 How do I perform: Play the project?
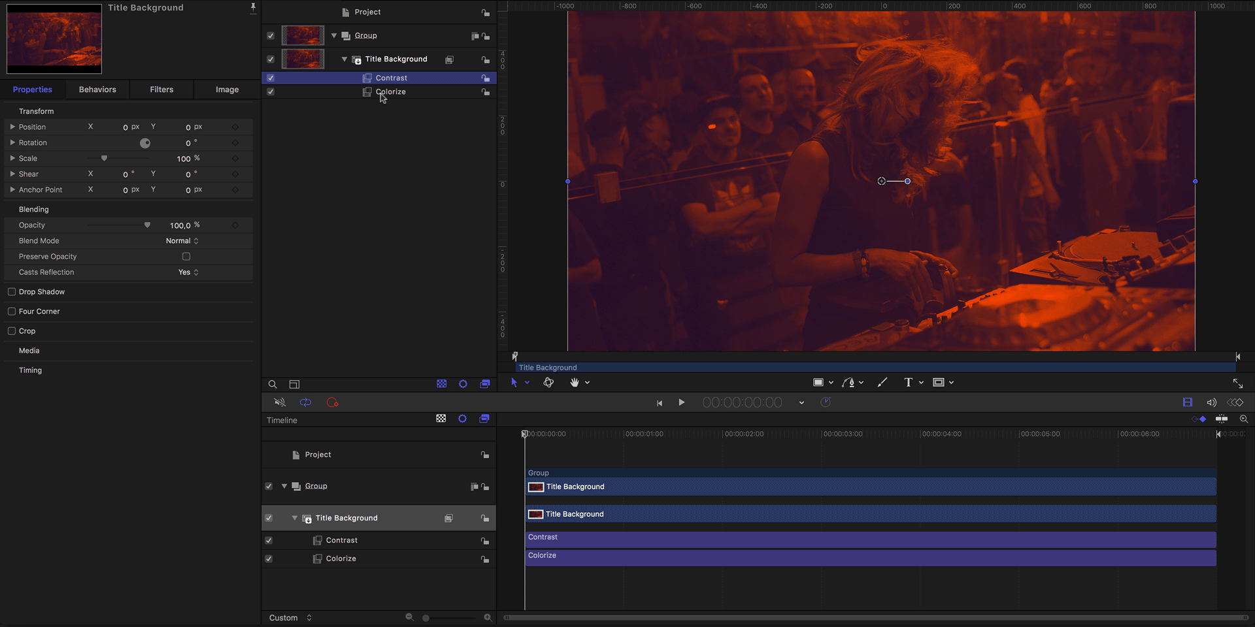(681, 402)
